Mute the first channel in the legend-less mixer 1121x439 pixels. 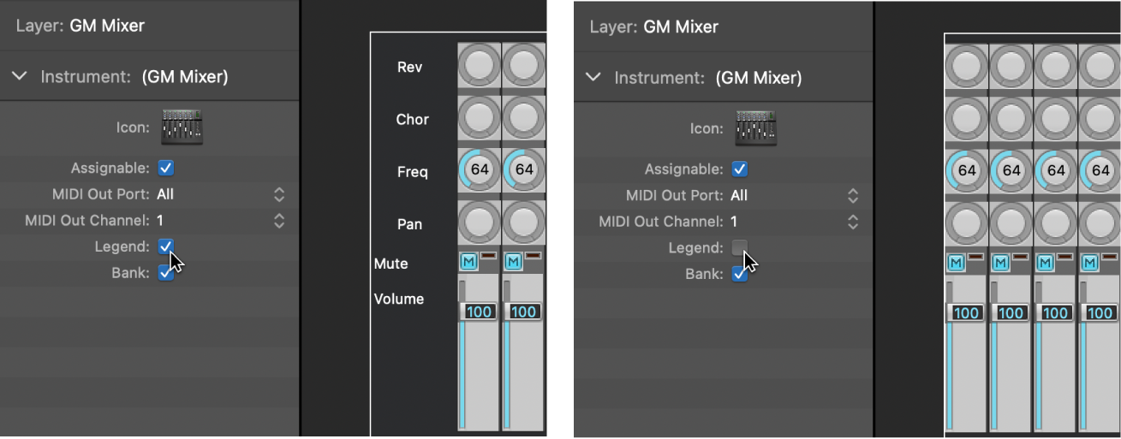(x=957, y=262)
